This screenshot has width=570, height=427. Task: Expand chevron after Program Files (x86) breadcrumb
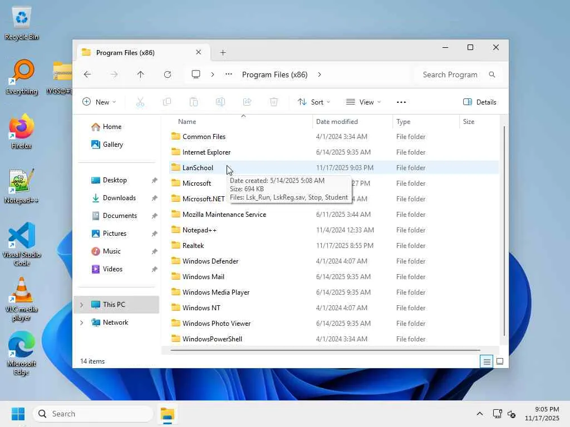coord(319,75)
